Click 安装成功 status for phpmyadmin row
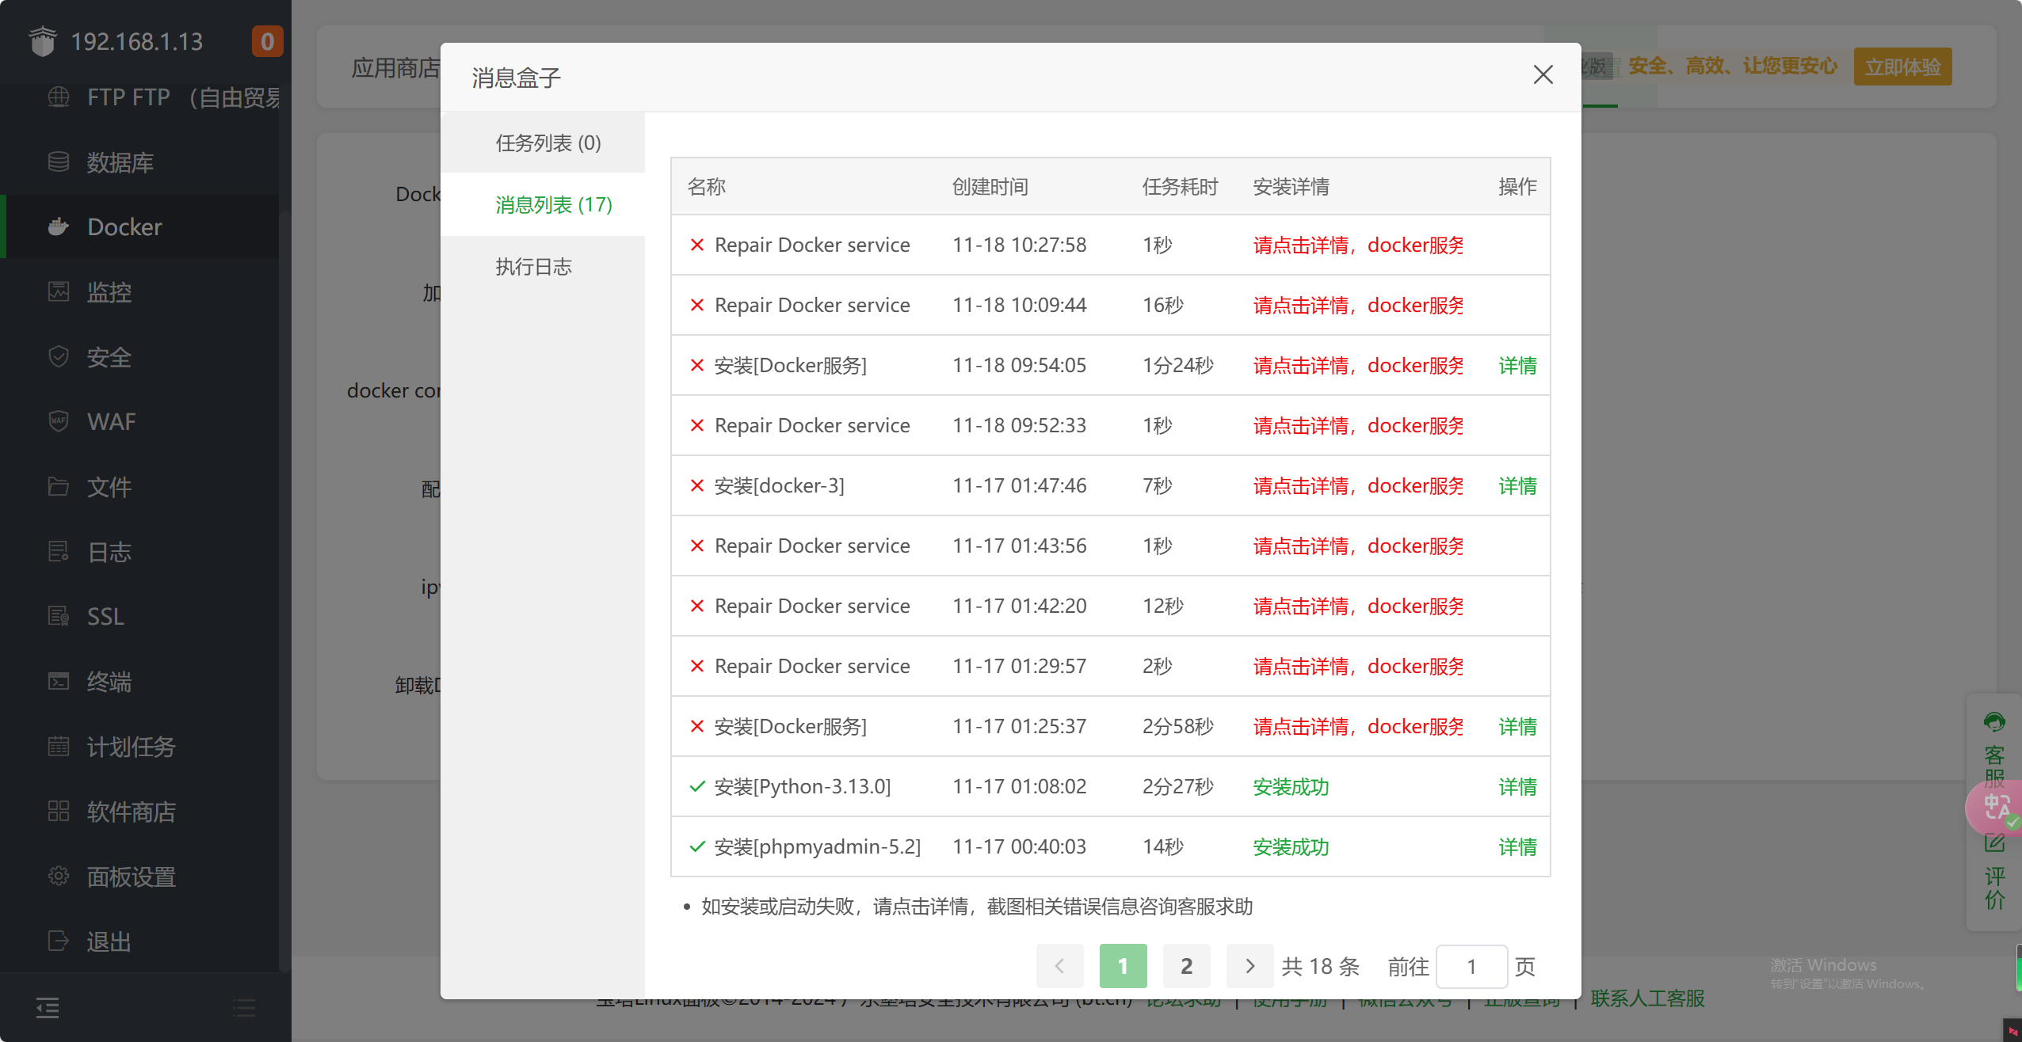The image size is (2022, 1042). pyautogui.click(x=1291, y=846)
